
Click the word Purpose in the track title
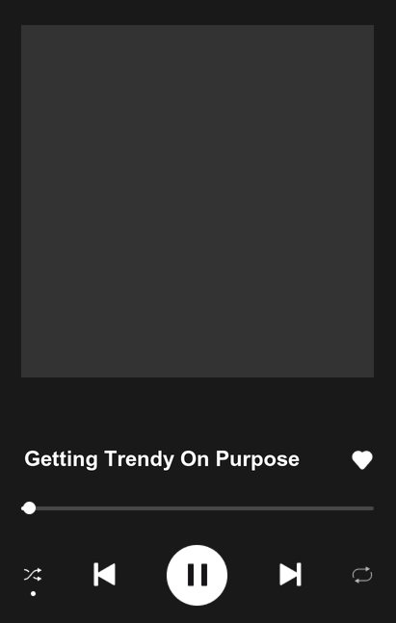[257, 460]
